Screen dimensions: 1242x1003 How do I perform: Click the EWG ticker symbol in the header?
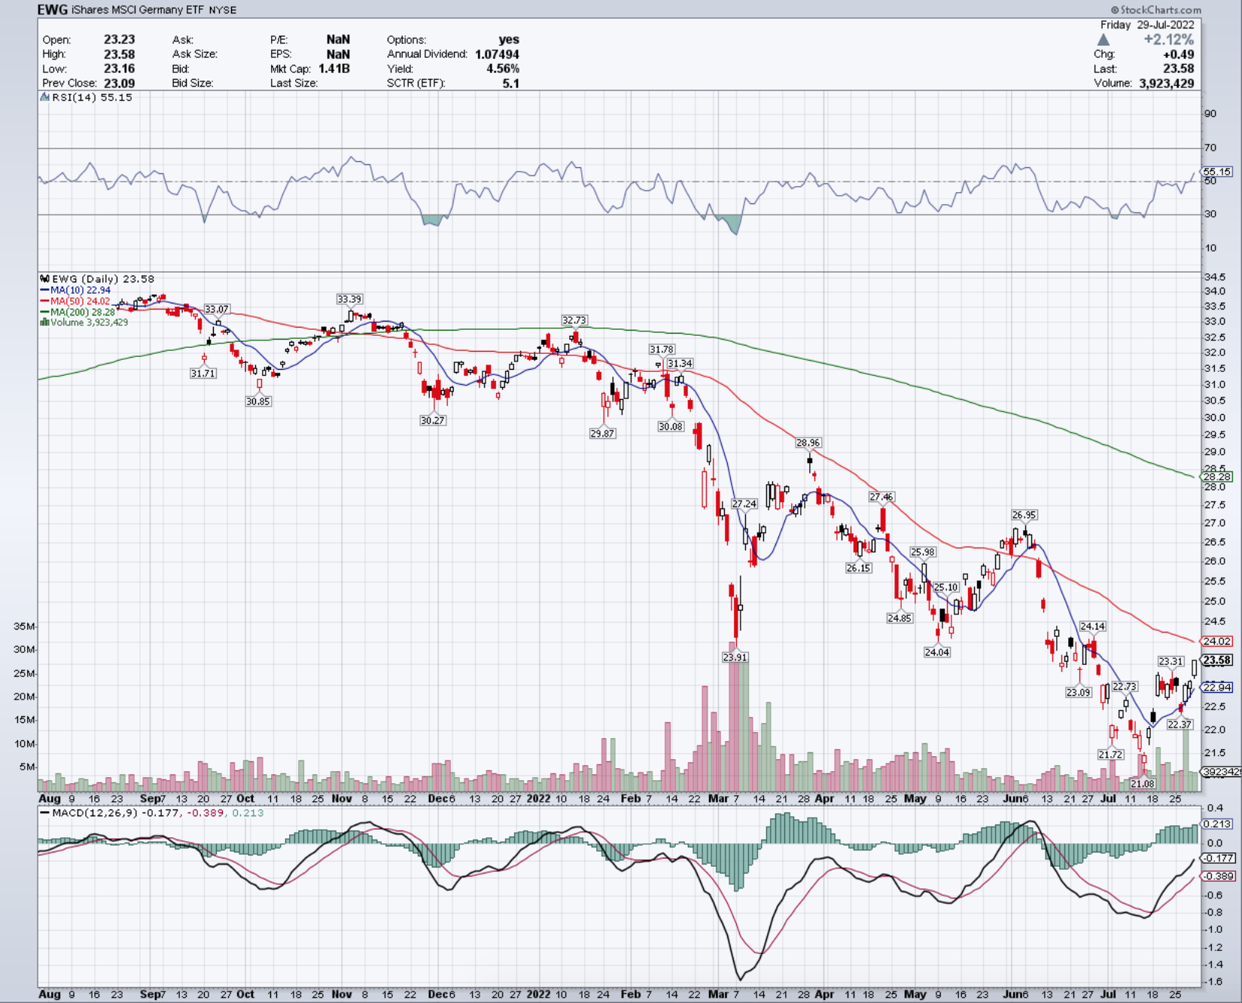[x=53, y=10]
